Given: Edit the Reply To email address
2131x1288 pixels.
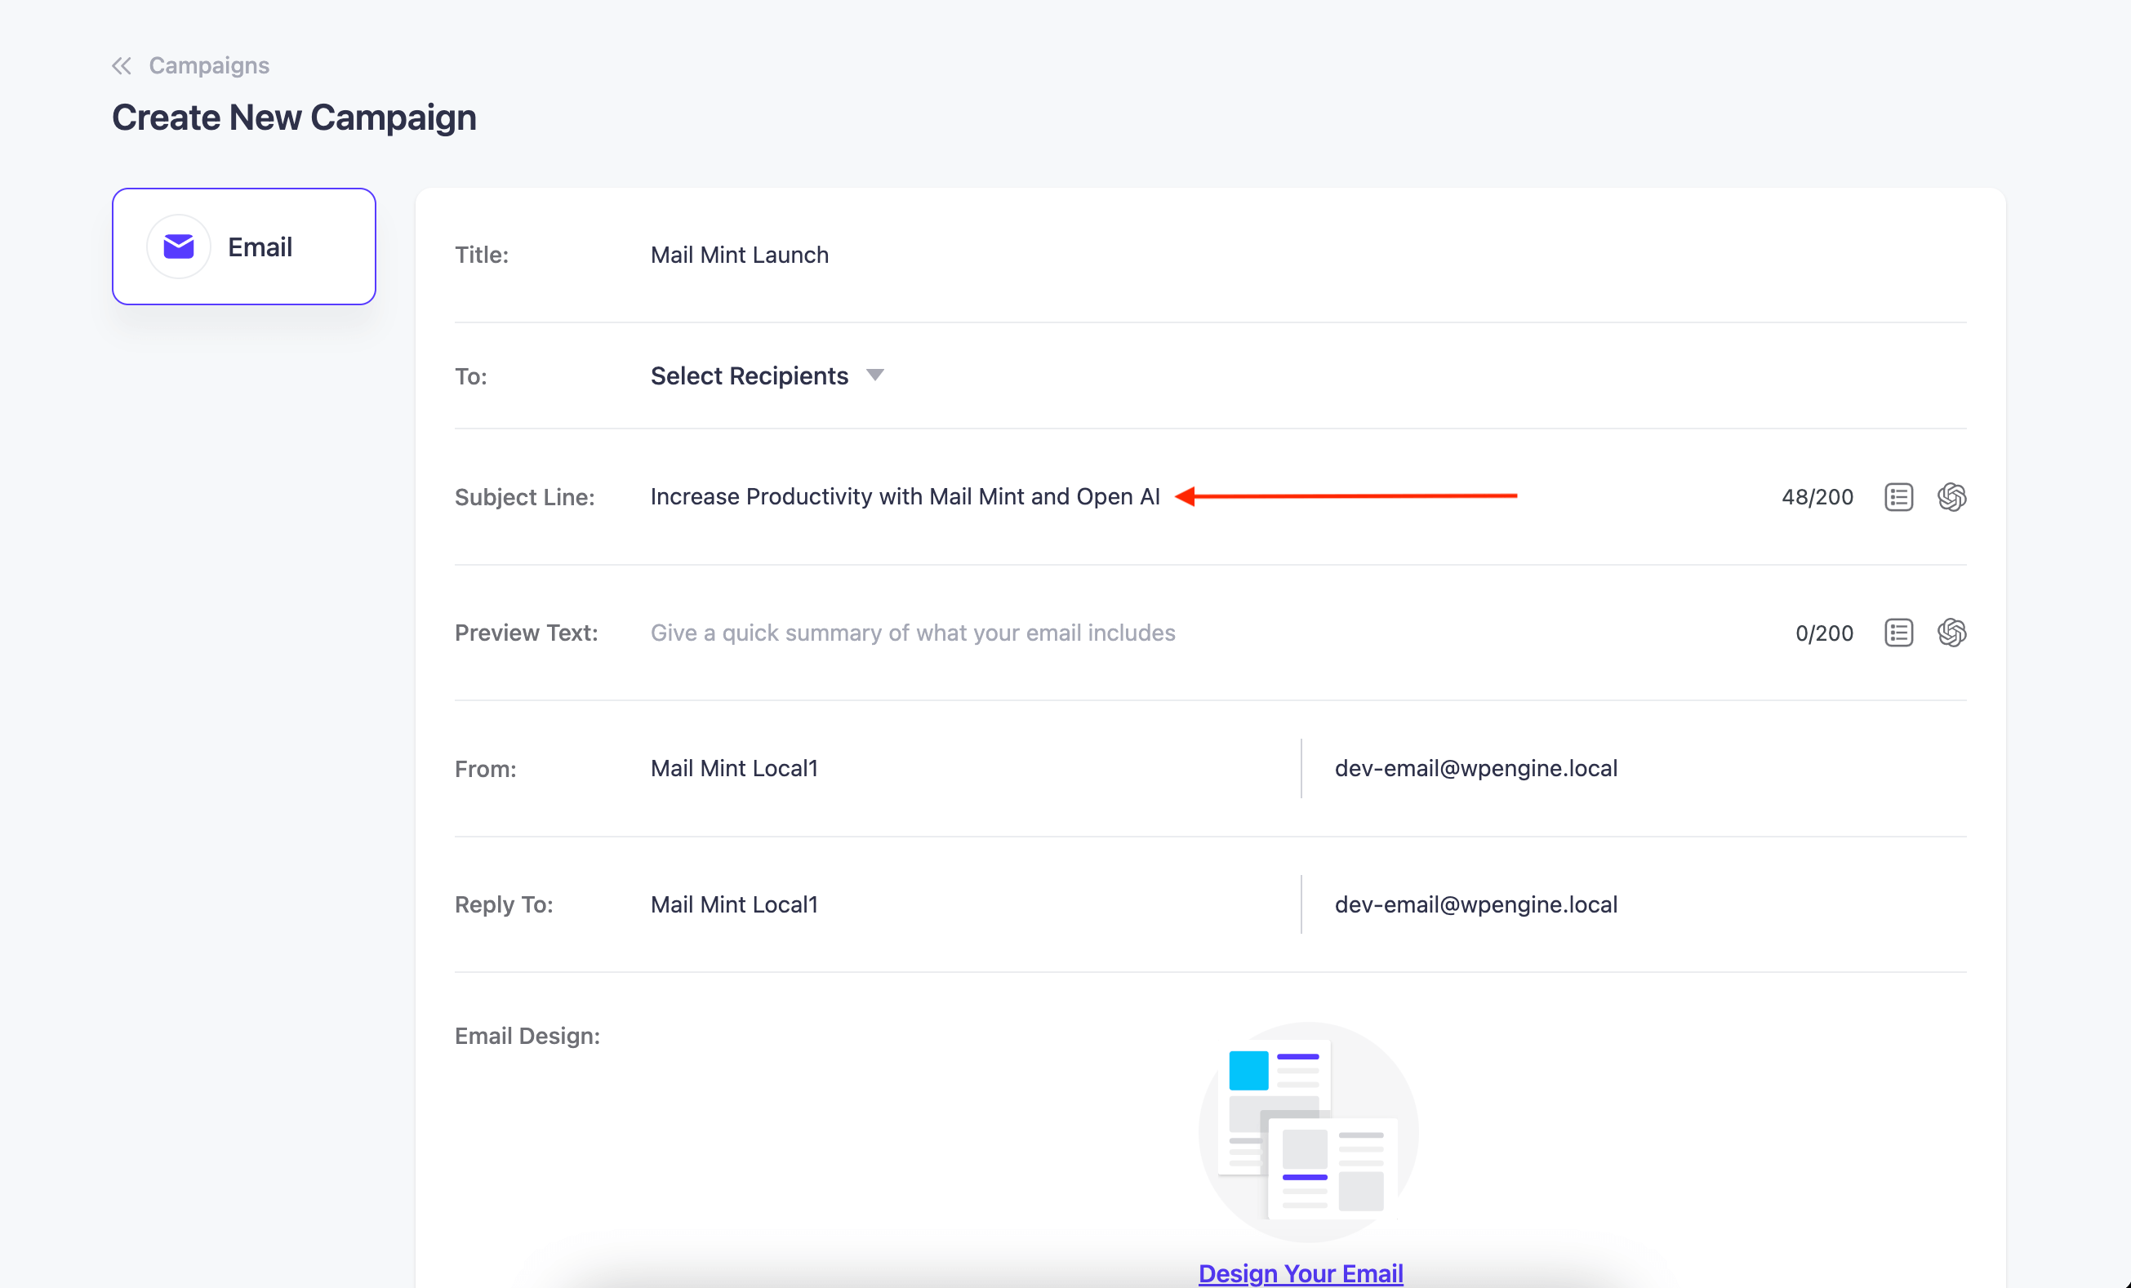Looking at the screenshot, I should tap(1475, 904).
